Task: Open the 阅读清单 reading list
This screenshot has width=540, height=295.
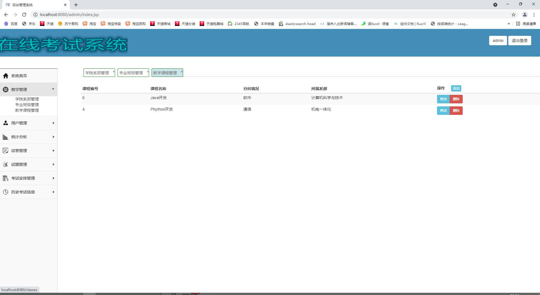Action: click(526, 24)
